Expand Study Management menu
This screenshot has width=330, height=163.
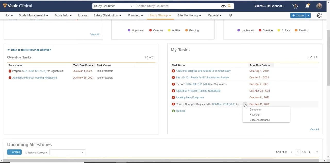click(33, 15)
